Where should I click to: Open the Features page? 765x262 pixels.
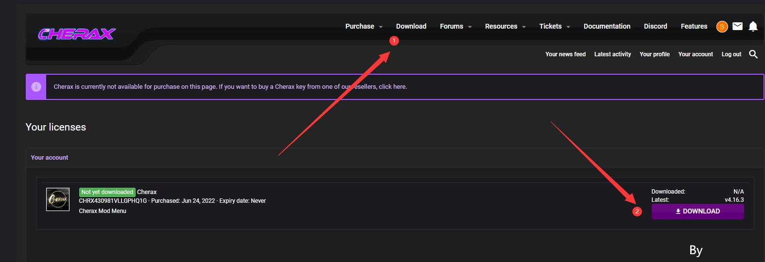click(x=694, y=26)
